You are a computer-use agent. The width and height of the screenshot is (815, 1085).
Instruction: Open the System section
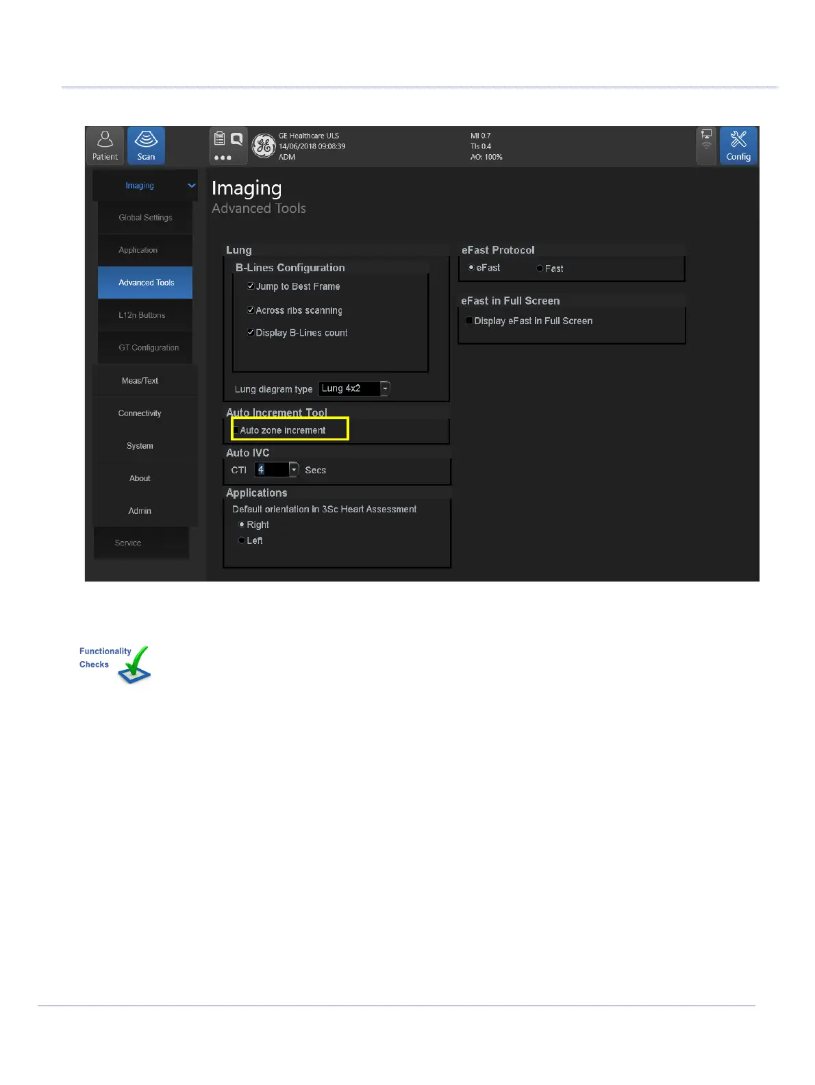pyautogui.click(x=145, y=446)
